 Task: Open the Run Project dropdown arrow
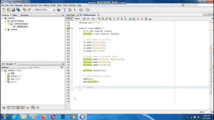(78, 10)
